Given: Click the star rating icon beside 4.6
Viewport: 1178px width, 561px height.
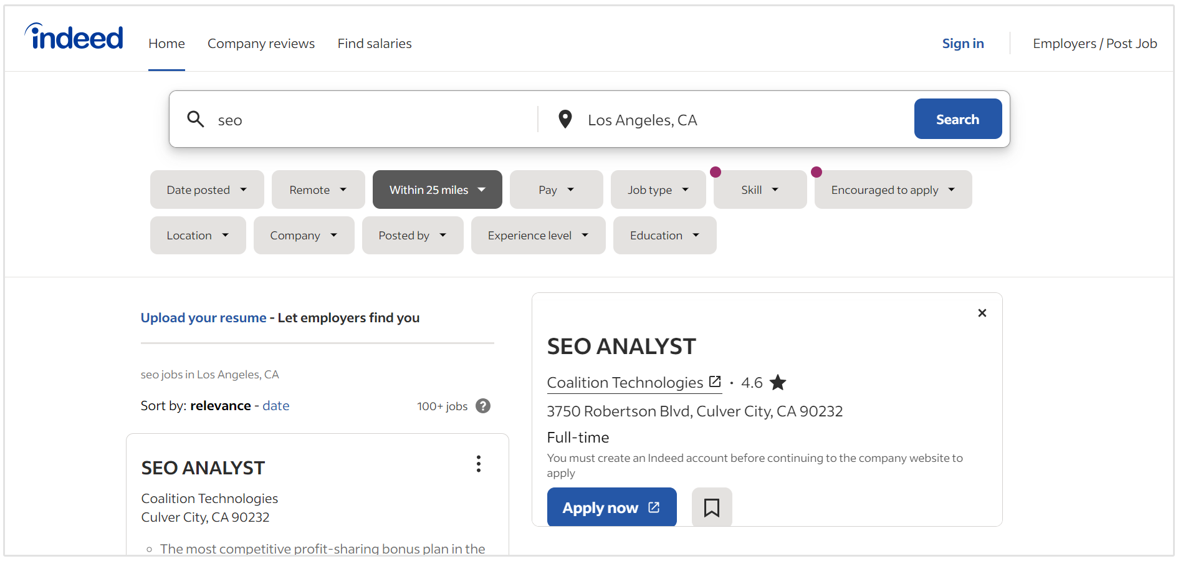Looking at the screenshot, I should point(777,383).
